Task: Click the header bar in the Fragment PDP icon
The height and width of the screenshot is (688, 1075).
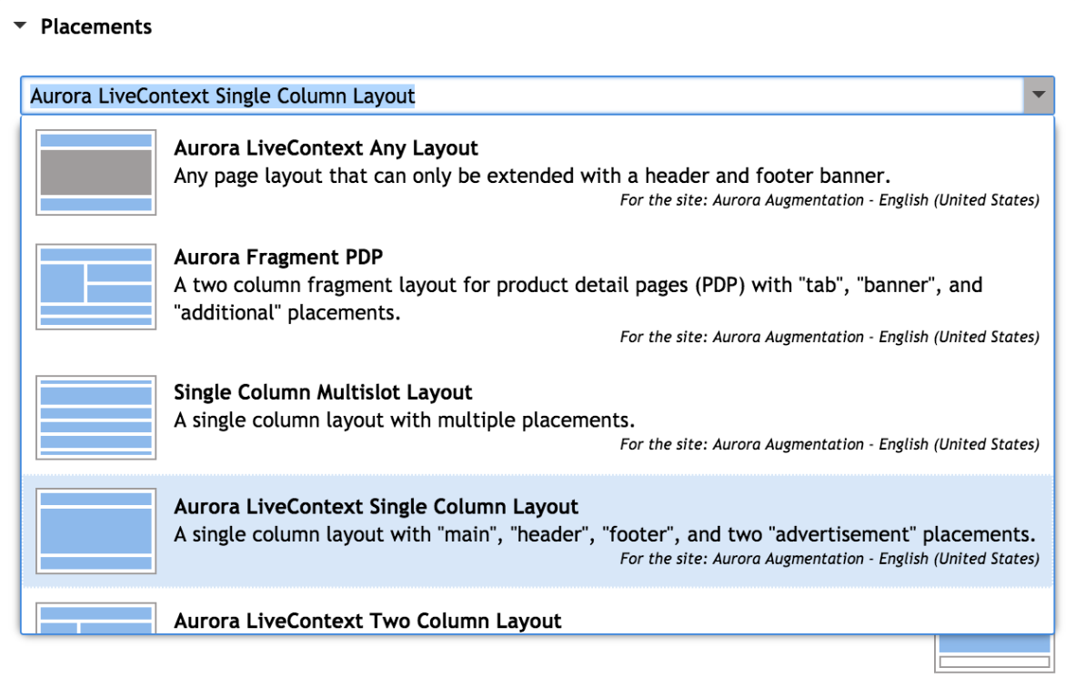Action: (x=95, y=252)
